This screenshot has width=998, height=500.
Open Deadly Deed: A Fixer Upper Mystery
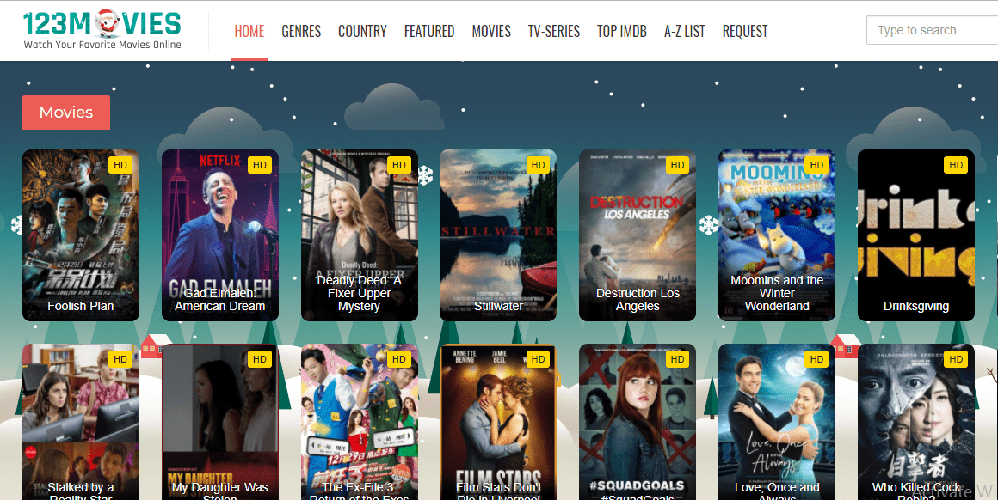(360, 235)
